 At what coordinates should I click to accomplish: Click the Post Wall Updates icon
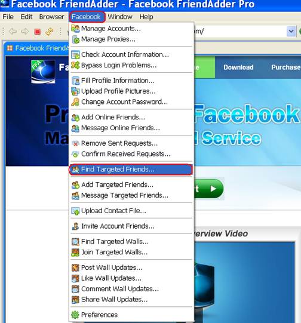[x=75, y=267]
